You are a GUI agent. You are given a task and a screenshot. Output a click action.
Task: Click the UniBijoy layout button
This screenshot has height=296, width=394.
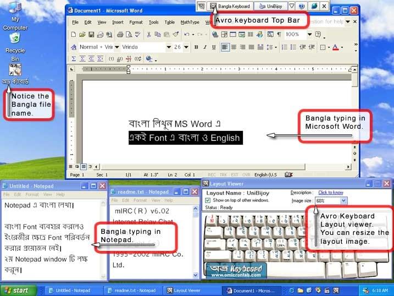(x=270, y=6)
